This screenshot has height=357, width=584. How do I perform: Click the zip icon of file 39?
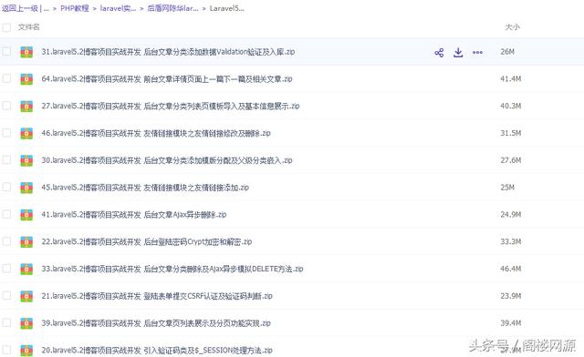(26, 323)
